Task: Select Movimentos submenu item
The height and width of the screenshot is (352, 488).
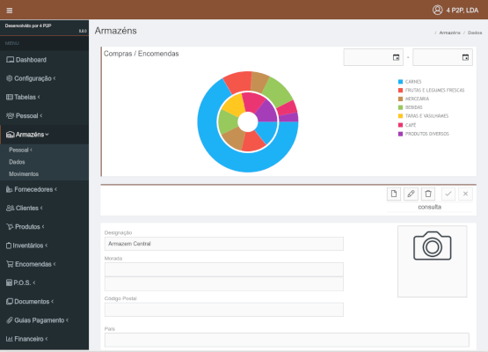Action: click(x=24, y=174)
